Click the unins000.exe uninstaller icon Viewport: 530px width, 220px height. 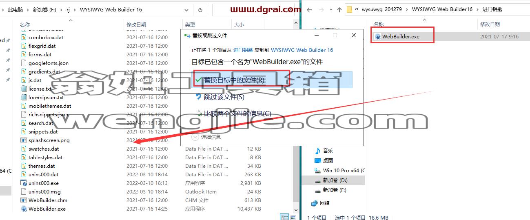(x=24, y=183)
